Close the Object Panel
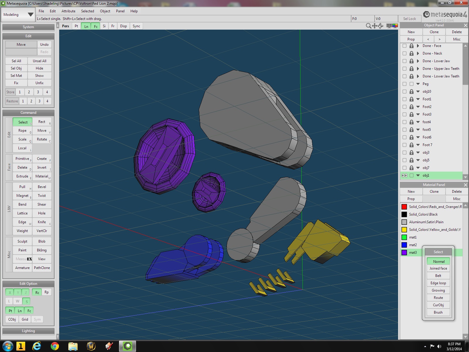The height and width of the screenshot is (352, 469). click(465, 25)
